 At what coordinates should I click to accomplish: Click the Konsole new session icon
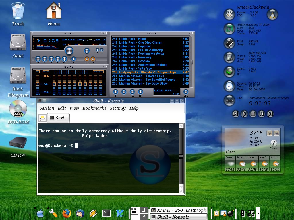[42, 118]
